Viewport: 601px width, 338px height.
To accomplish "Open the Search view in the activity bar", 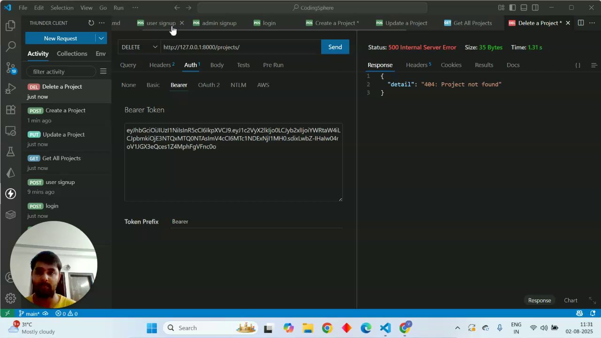I will [10, 46].
